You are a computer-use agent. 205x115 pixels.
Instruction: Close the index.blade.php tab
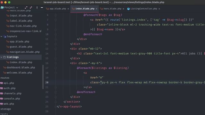[x=96, y=9]
